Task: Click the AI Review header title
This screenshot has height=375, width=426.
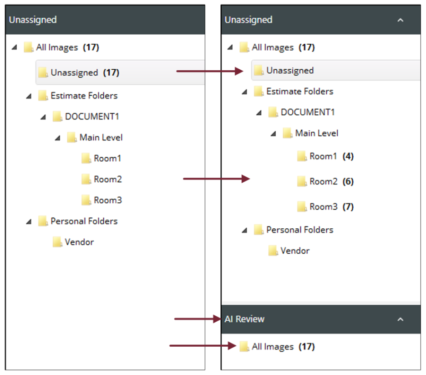Action: 244,319
